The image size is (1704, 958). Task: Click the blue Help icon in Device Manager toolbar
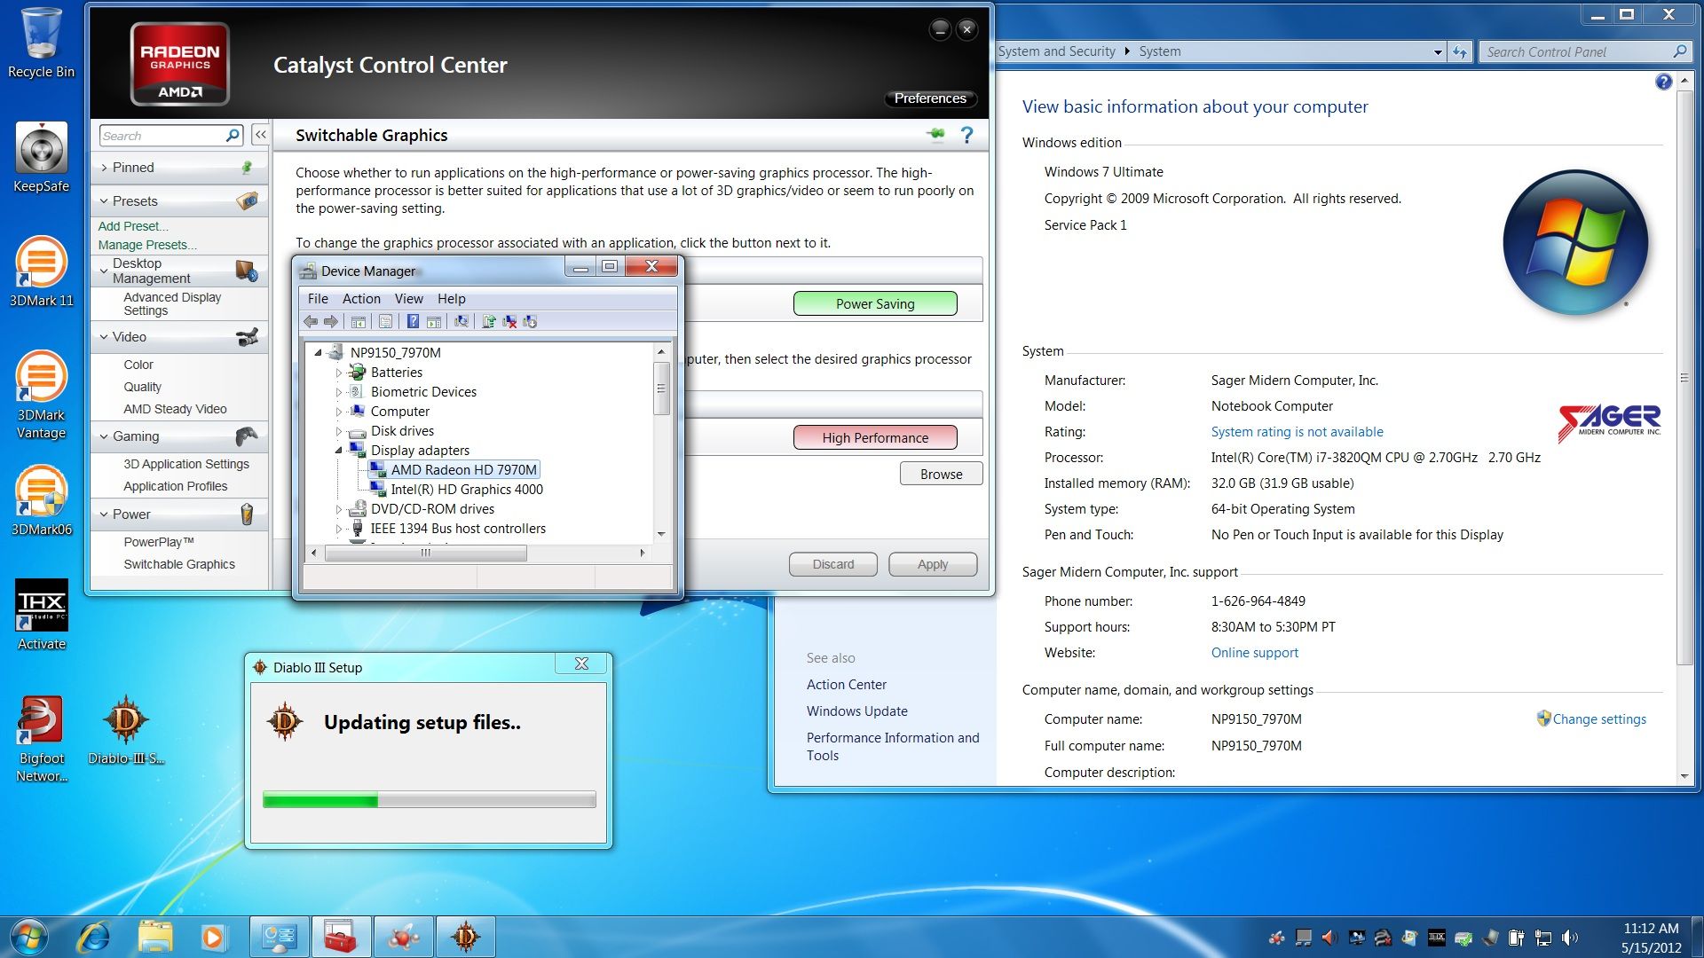pyautogui.click(x=413, y=322)
